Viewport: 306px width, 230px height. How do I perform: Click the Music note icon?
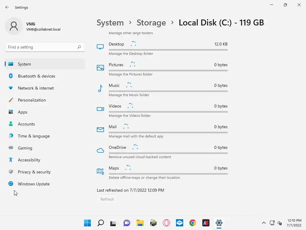point(100,88)
